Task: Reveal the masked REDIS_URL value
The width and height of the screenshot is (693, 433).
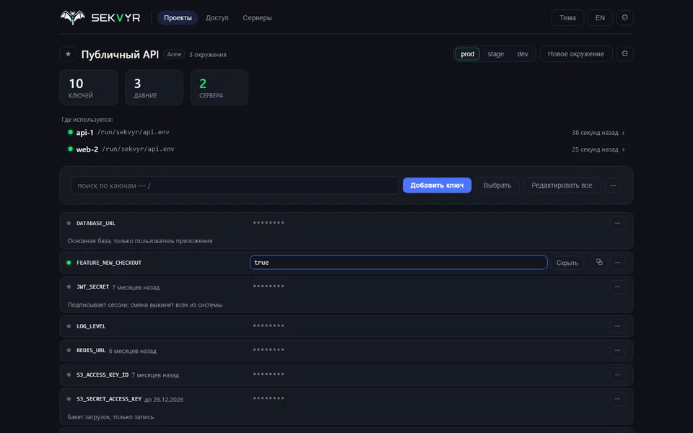Action: [269, 351]
